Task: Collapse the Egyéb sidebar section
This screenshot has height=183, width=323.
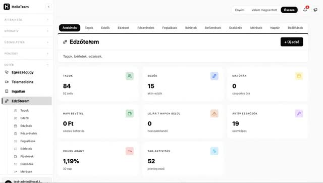Action: [x=26, y=65]
